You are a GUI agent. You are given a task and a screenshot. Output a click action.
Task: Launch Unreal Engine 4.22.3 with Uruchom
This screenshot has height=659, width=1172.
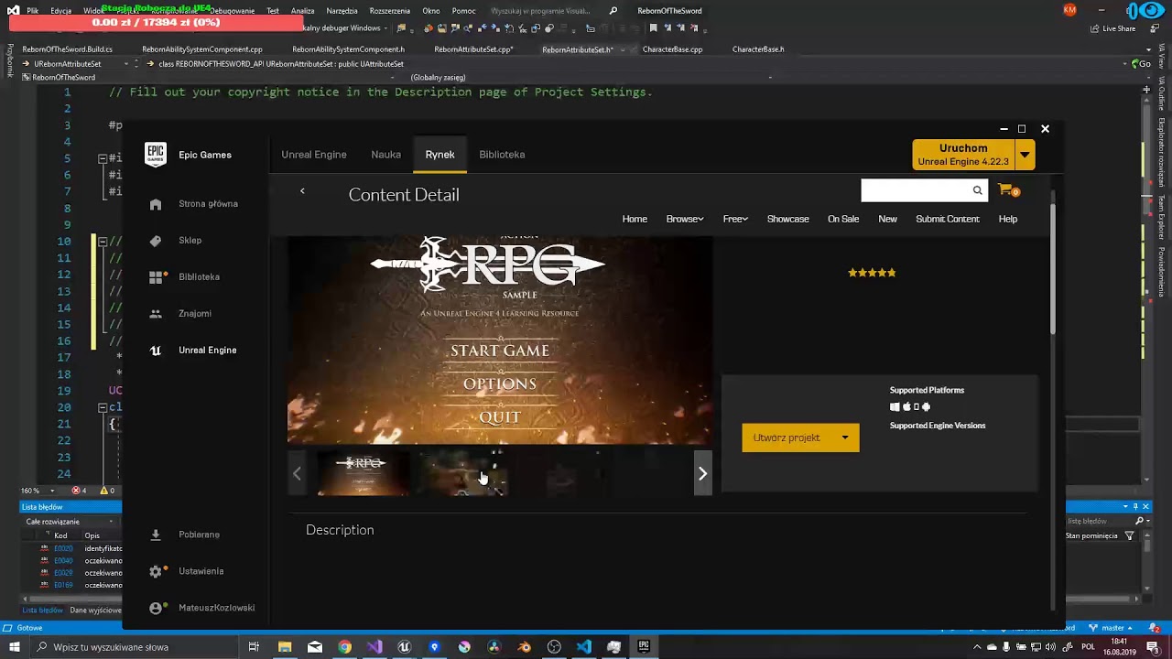(963, 155)
